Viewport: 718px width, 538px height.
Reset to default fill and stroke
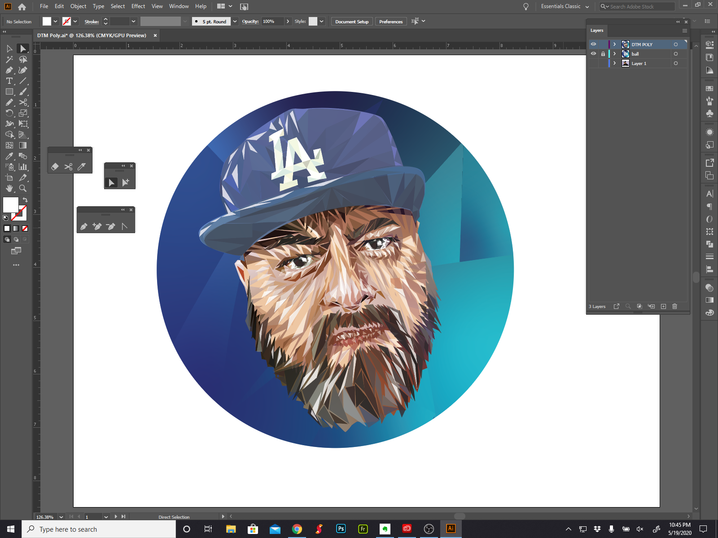[5, 218]
